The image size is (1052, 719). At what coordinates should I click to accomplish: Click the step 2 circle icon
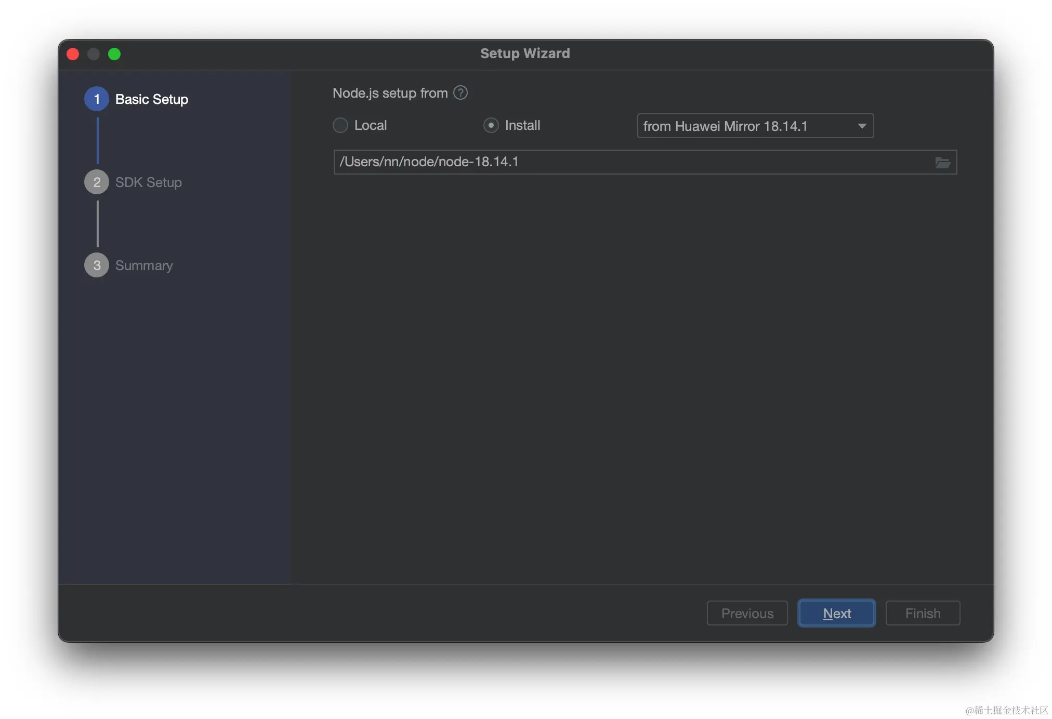coord(97,182)
